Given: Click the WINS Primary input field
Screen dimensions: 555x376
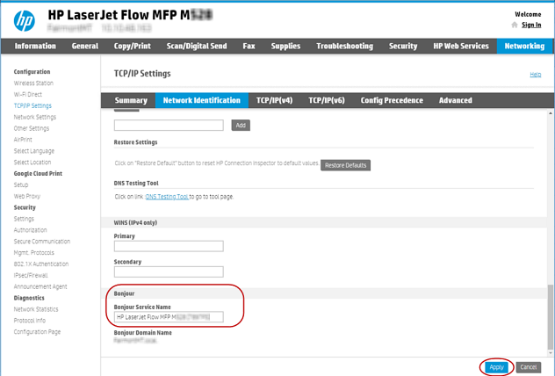Looking at the screenshot, I should pyautogui.click(x=169, y=246).
